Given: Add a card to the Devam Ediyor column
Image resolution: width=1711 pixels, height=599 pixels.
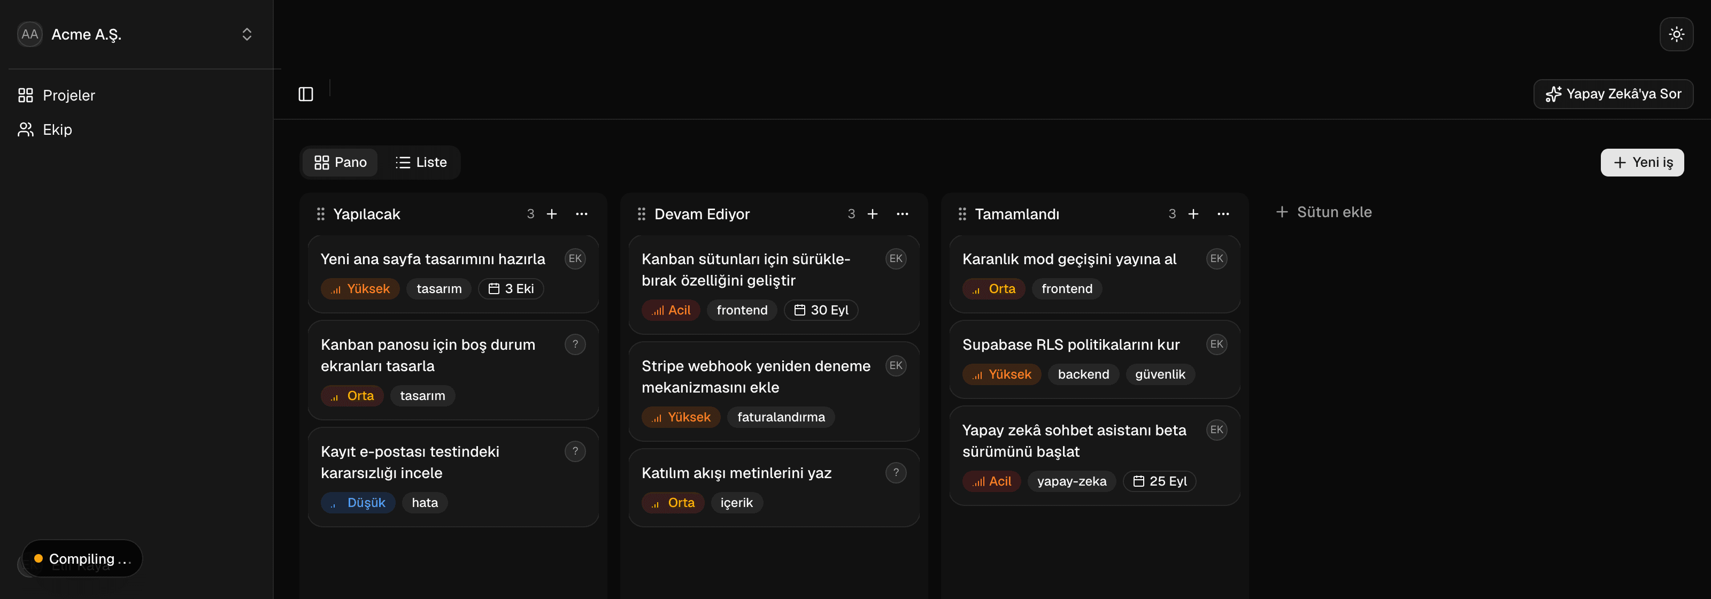Looking at the screenshot, I should 872,214.
